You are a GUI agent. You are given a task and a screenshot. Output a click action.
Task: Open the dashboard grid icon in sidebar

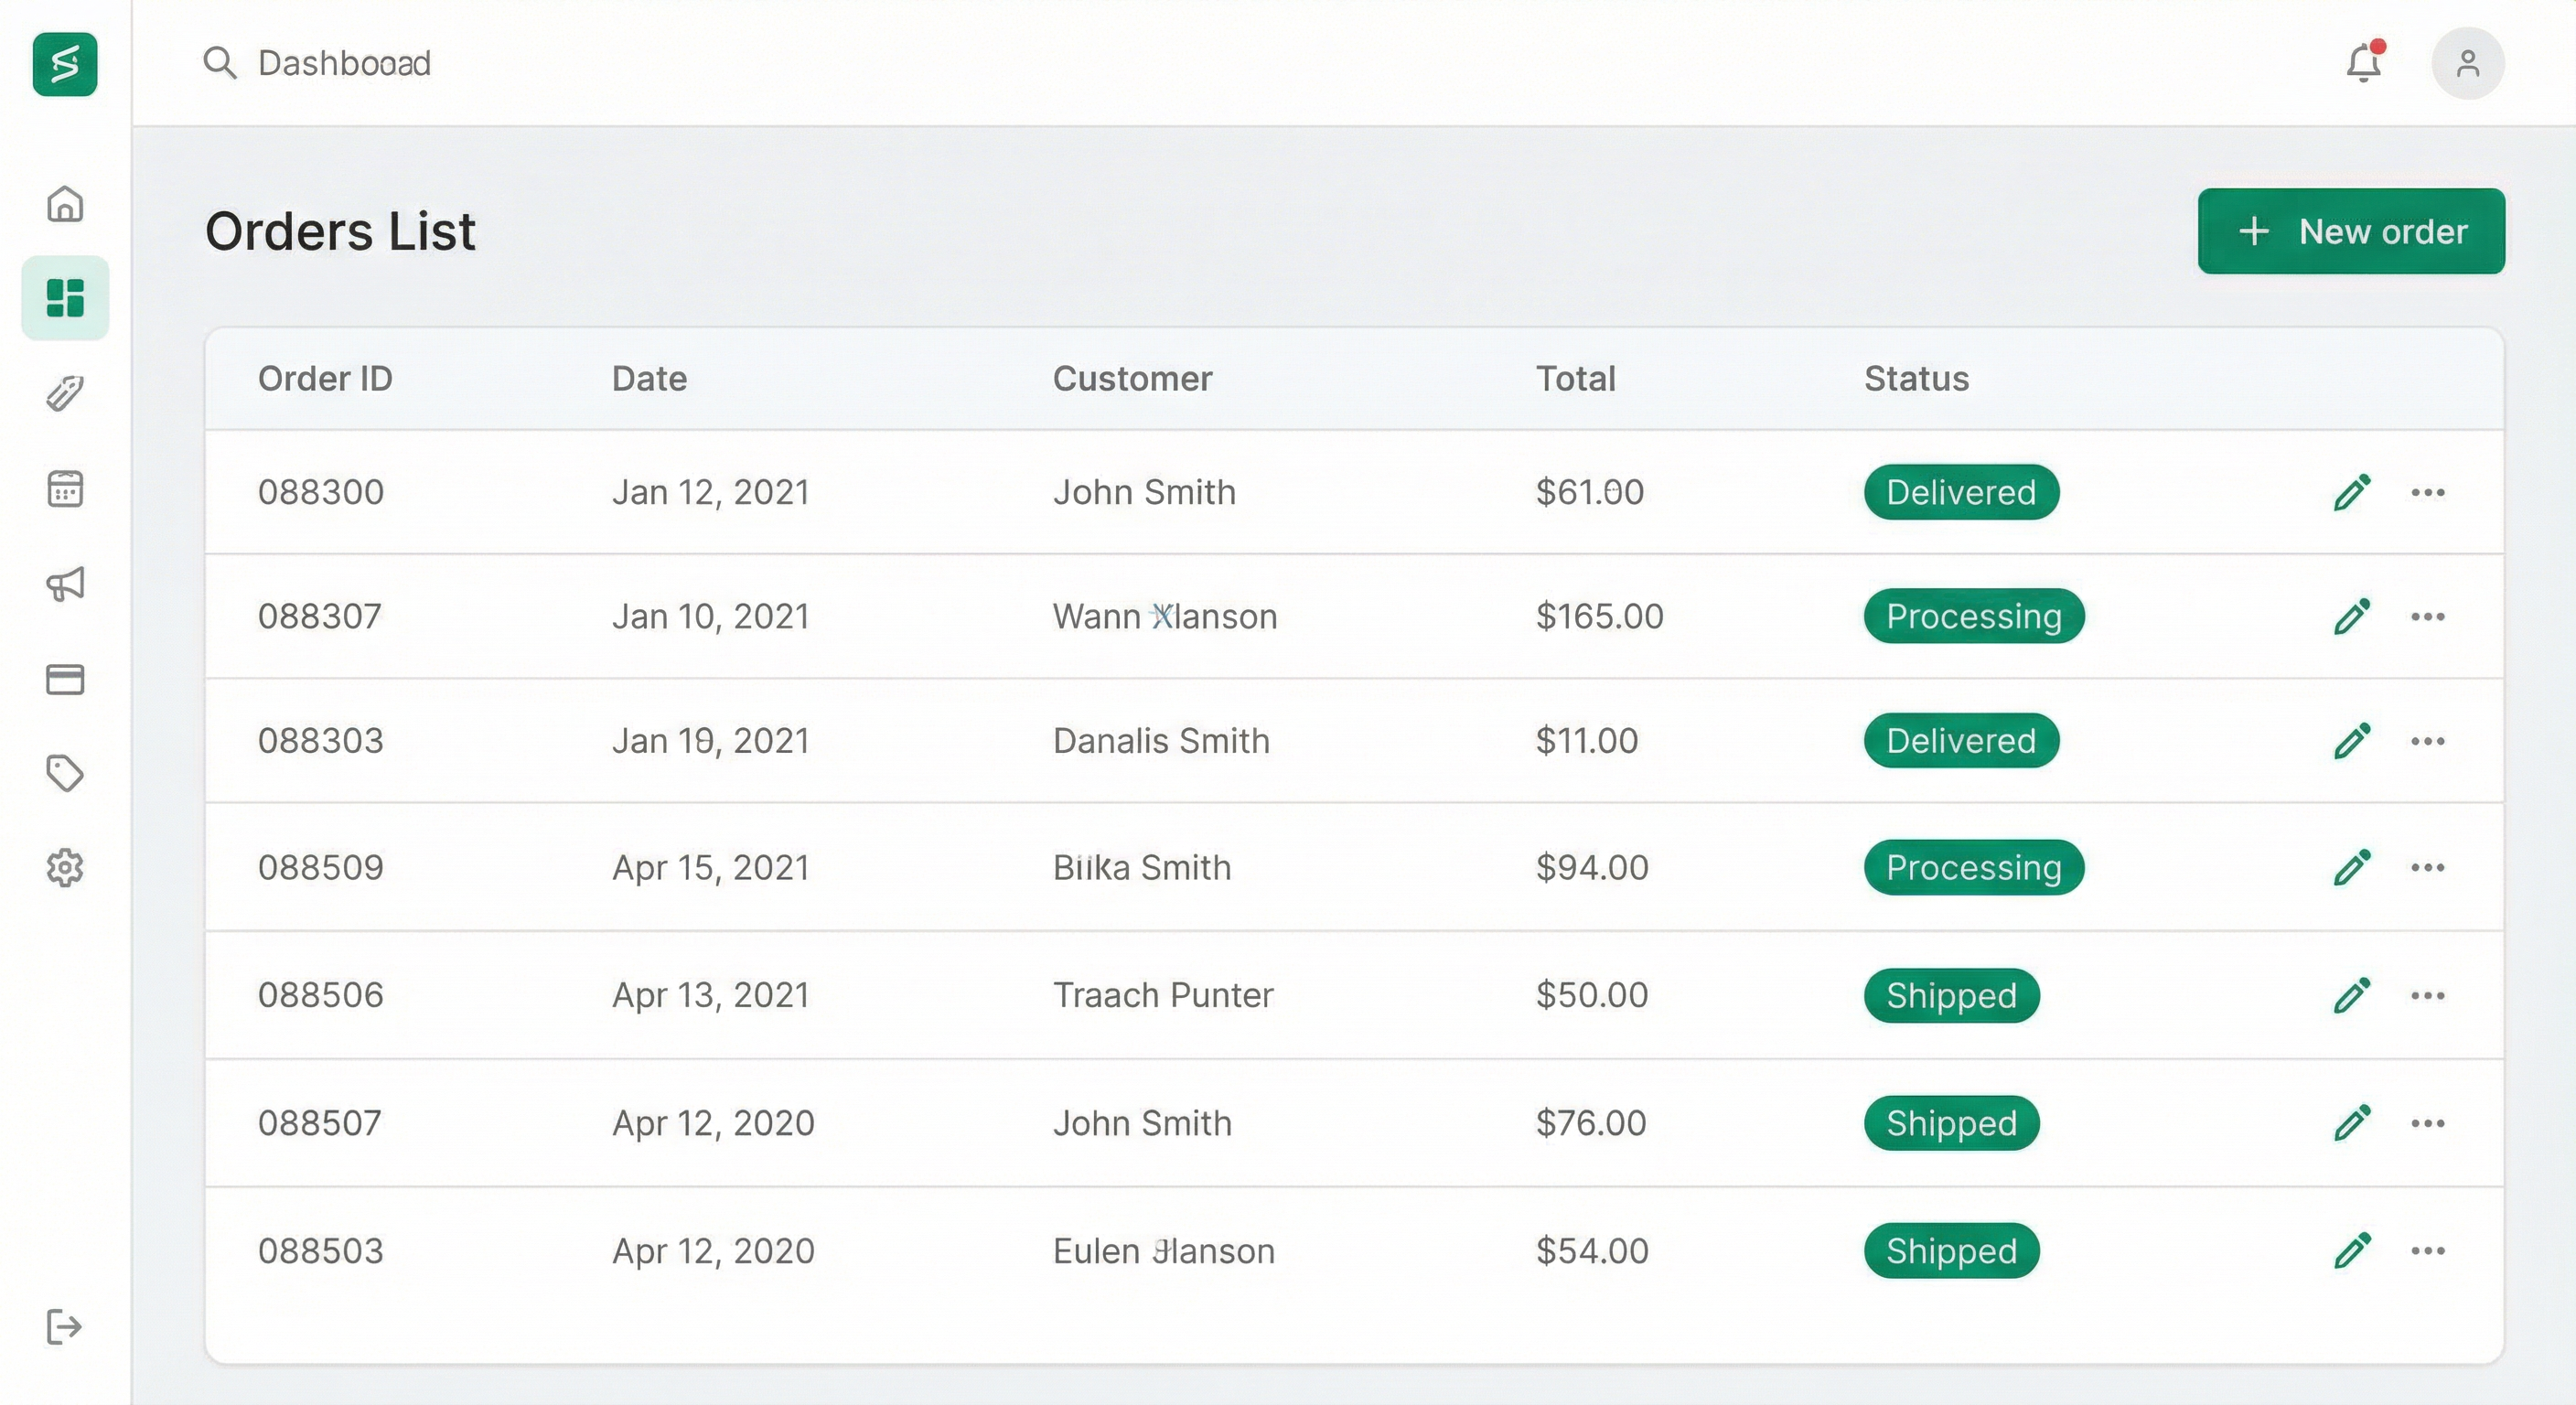tap(65, 298)
